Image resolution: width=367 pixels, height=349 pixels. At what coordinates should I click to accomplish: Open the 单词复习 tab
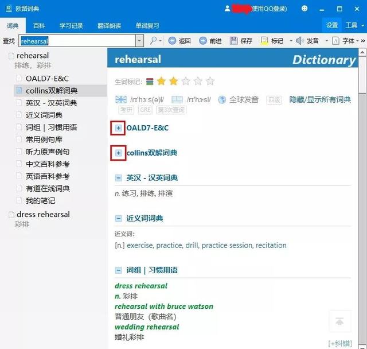pyautogui.click(x=147, y=25)
